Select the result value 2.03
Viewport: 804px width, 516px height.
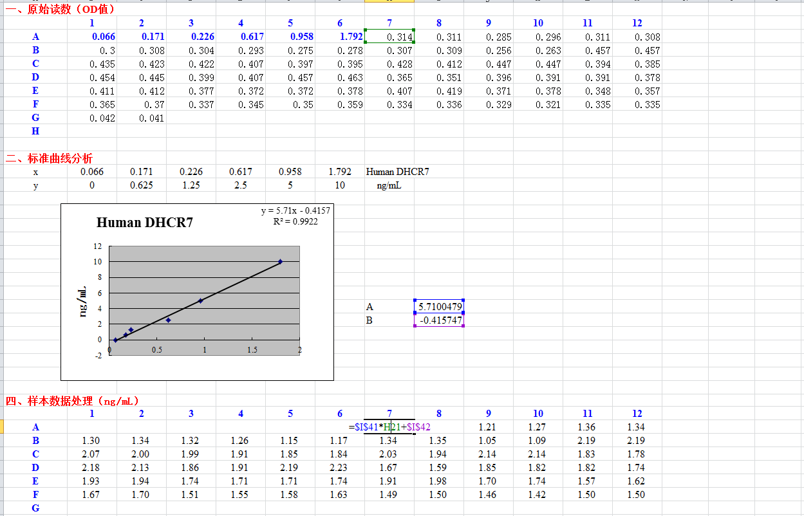pos(389,454)
